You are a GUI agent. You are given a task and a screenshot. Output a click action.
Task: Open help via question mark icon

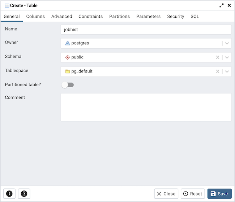coord(24,194)
